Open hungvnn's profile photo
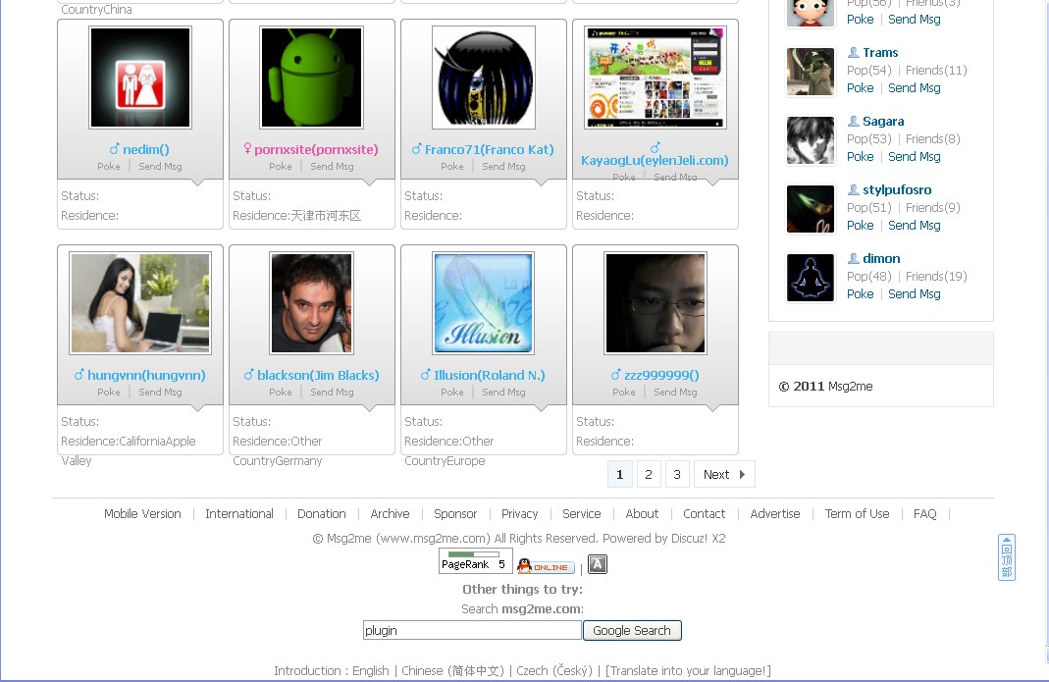Image resolution: width=1049 pixels, height=682 pixels. click(x=140, y=303)
